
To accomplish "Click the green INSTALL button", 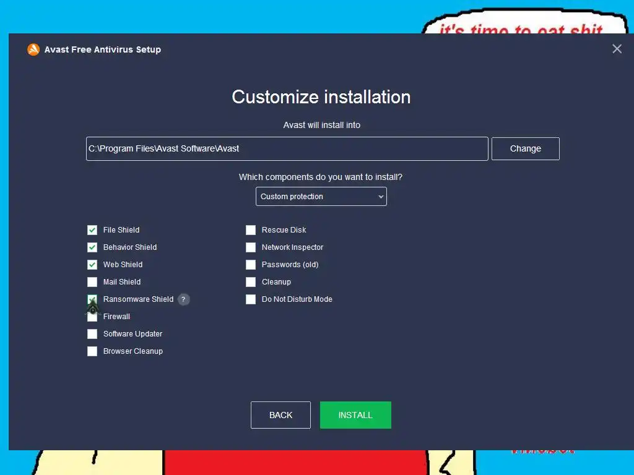I will [x=355, y=415].
